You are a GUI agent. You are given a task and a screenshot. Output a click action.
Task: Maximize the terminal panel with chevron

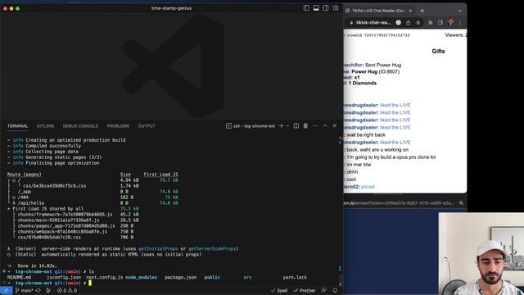325,125
